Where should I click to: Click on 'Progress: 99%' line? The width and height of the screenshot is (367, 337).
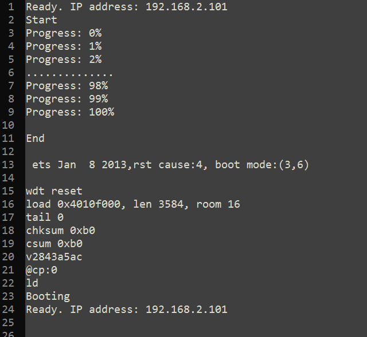coord(67,99)
